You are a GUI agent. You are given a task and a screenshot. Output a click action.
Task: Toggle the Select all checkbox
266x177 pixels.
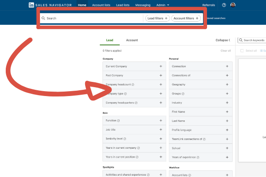click(x=242, y=50)
